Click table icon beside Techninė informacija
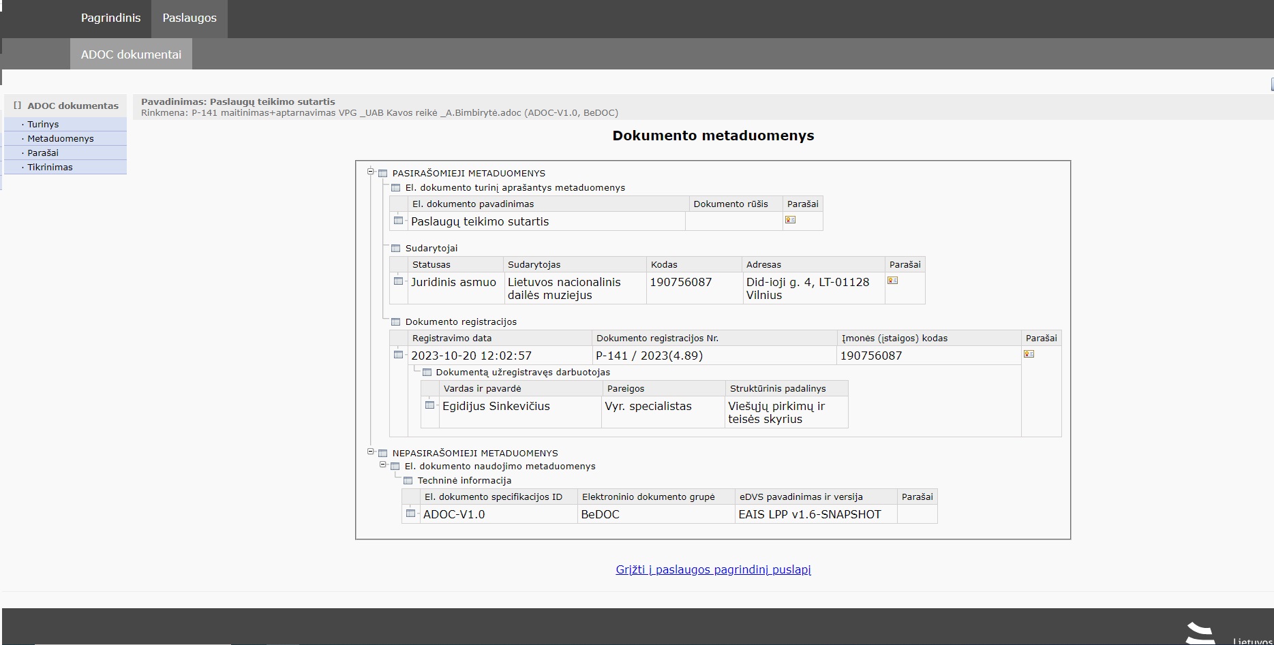The width and height of the screenshot is (1274, 645). tap(408, 481)
